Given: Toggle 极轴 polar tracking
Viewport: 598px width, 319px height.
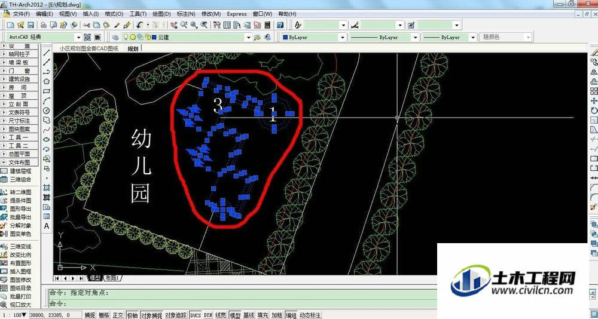Looking at the screenshot, I should click(x=132, y=315).
